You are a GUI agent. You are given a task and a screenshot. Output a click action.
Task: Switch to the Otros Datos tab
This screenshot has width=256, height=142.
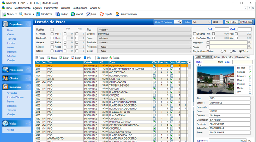coord(228,57)
